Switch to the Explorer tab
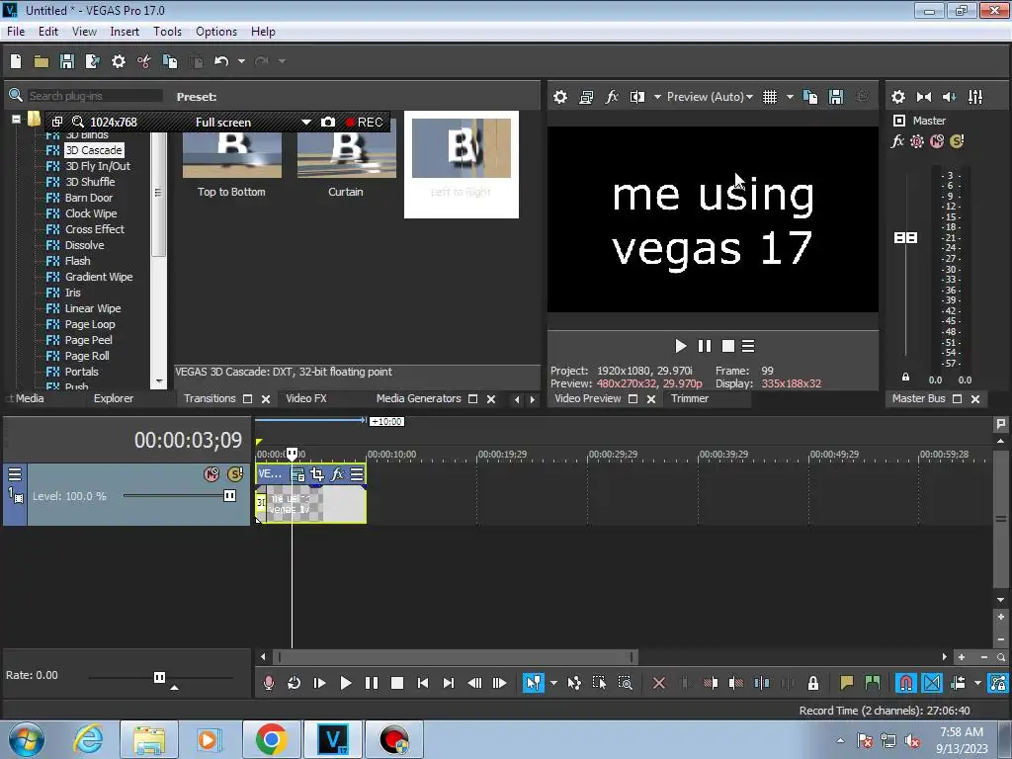Viewport: 1012px width, 759px height. [114, 399]
